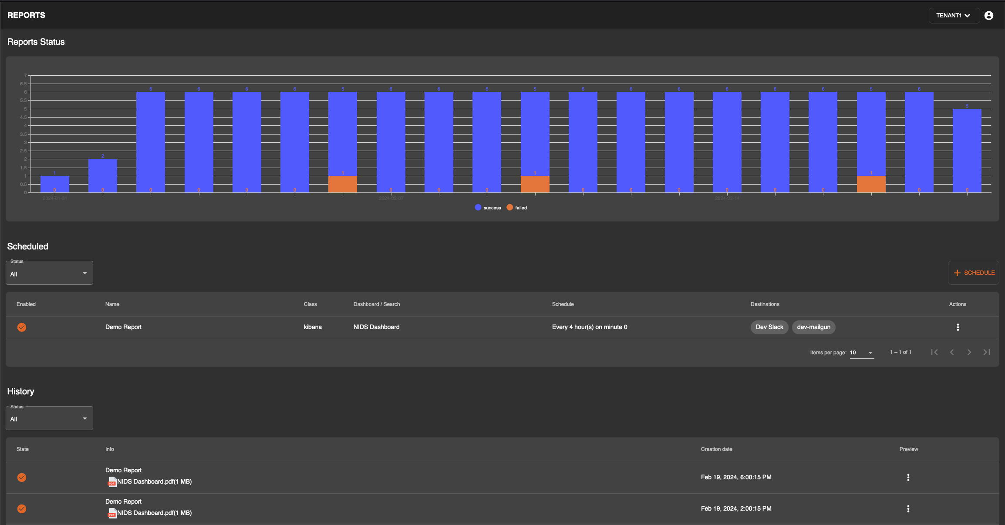1005x525 pixels.
Task: Open the user account profile icon
Action: point(988,16)
